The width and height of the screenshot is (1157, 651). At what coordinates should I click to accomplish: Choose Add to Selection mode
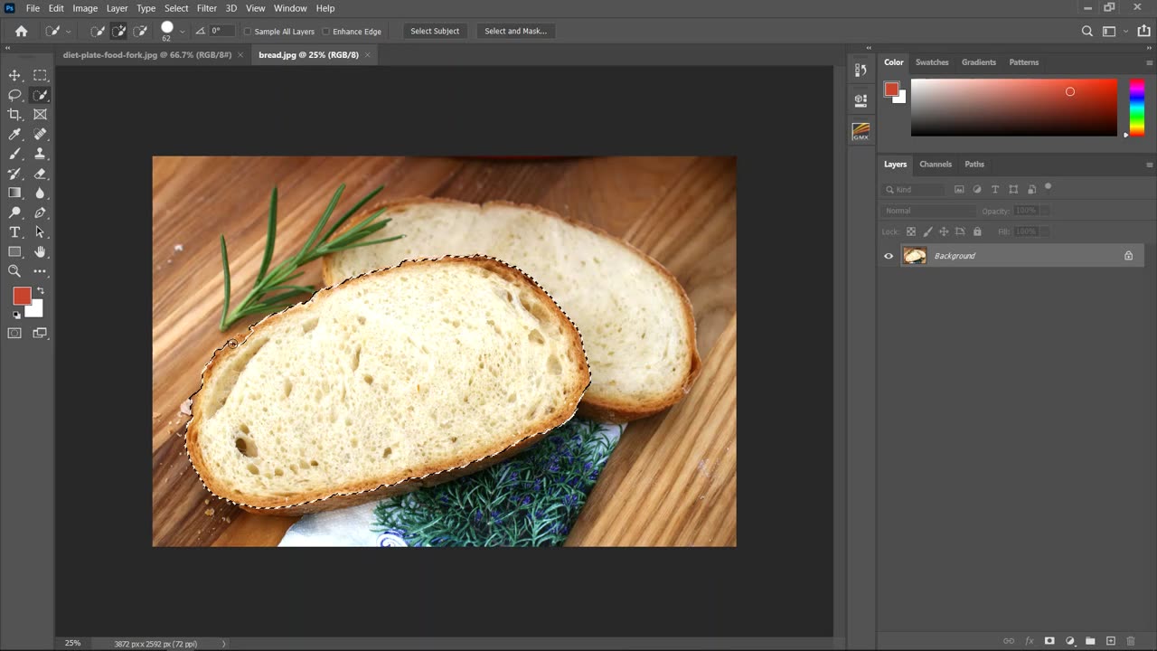click(x=118, y=31)
